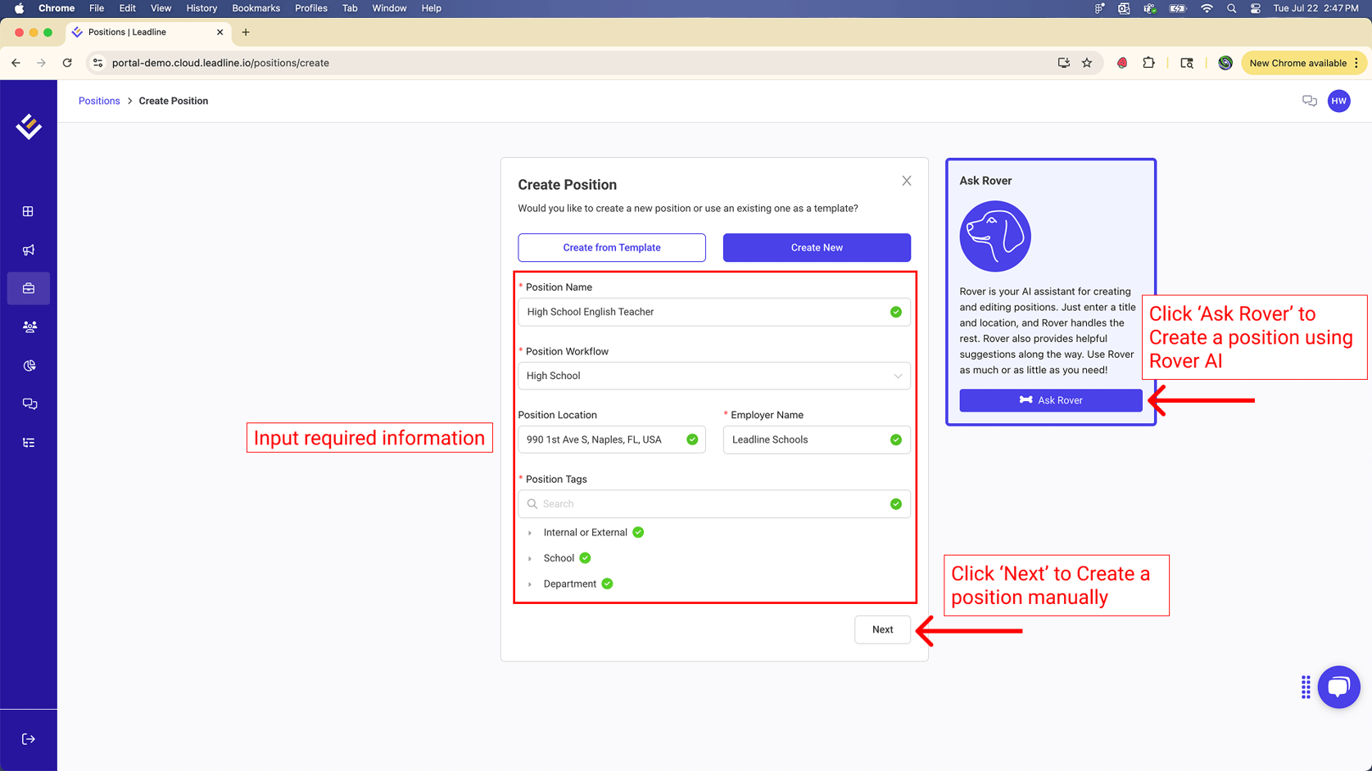Viewport: 1372px width, 771px height.
Task: Open the sidebar chat messages icon
Action: click(x=29, y=404)
